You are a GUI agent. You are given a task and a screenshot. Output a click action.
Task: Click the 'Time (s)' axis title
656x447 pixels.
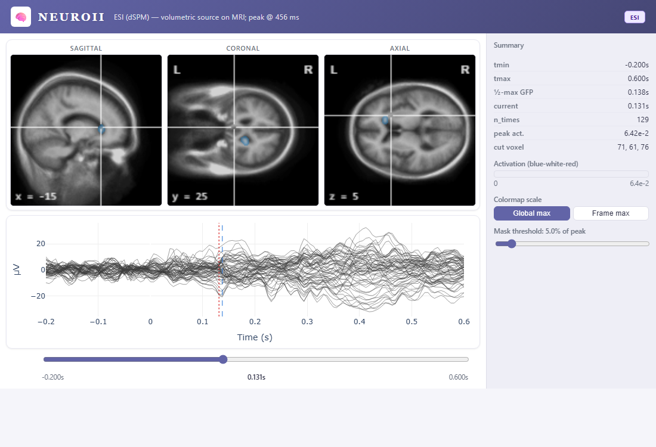pos(255,337)
